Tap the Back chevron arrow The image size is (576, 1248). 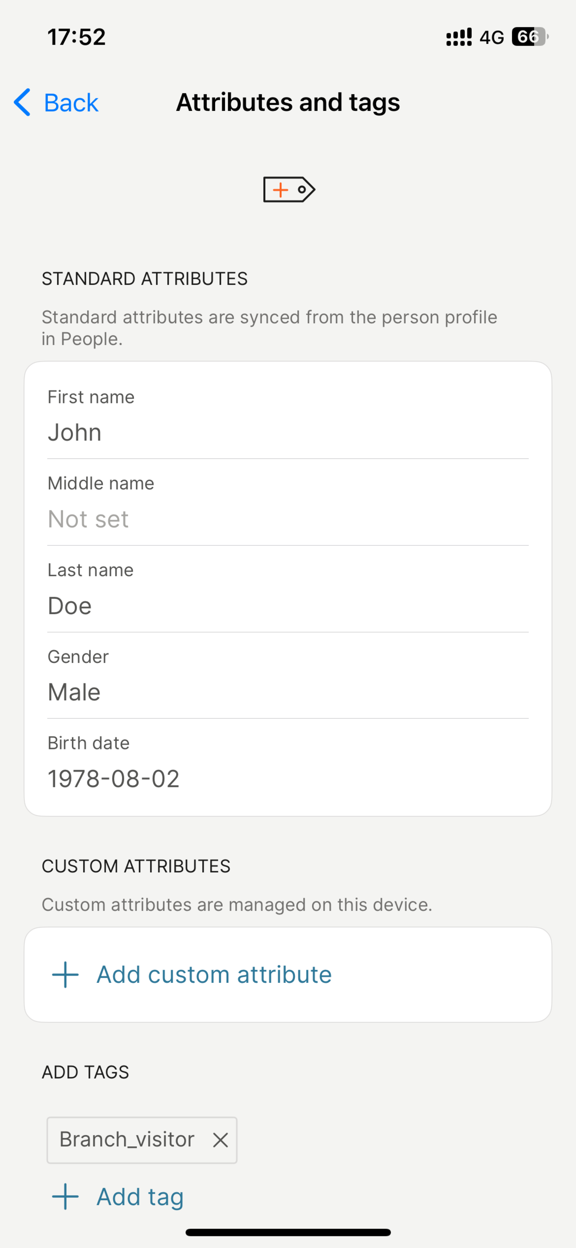(22, 102)
